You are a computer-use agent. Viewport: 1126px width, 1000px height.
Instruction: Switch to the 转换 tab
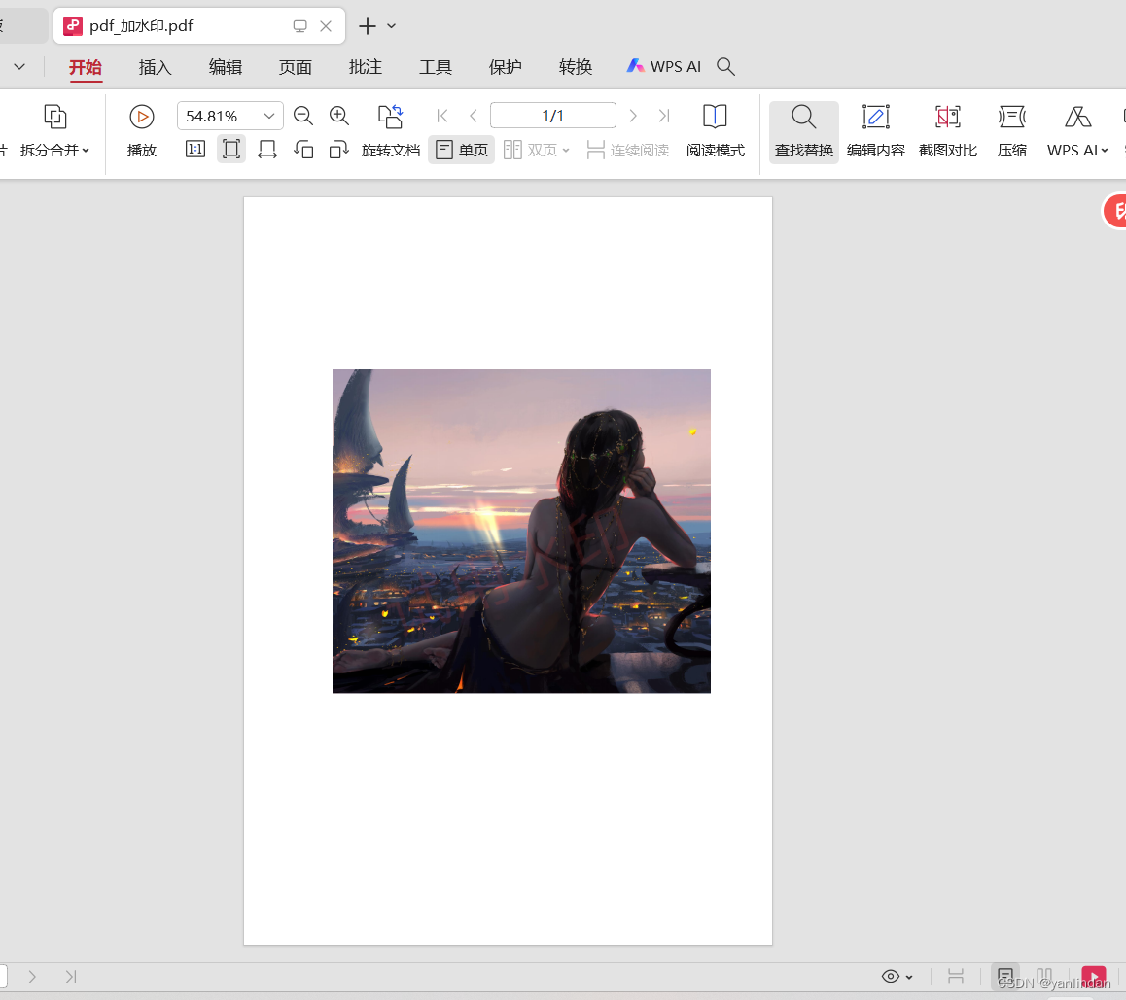576,67
